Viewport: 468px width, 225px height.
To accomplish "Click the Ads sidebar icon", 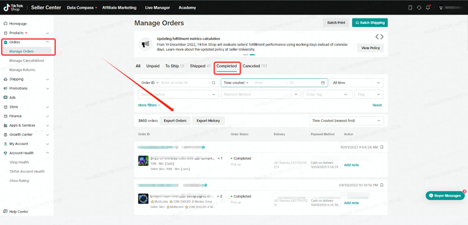I will (x=6, y=98).
